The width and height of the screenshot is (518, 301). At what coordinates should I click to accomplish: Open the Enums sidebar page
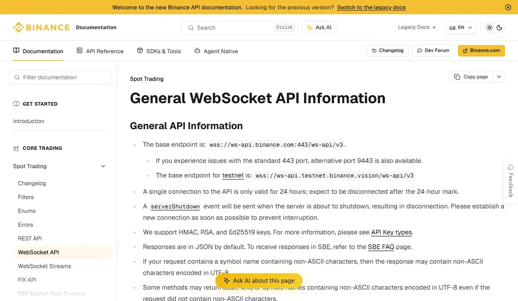click(x=27, y=211)
